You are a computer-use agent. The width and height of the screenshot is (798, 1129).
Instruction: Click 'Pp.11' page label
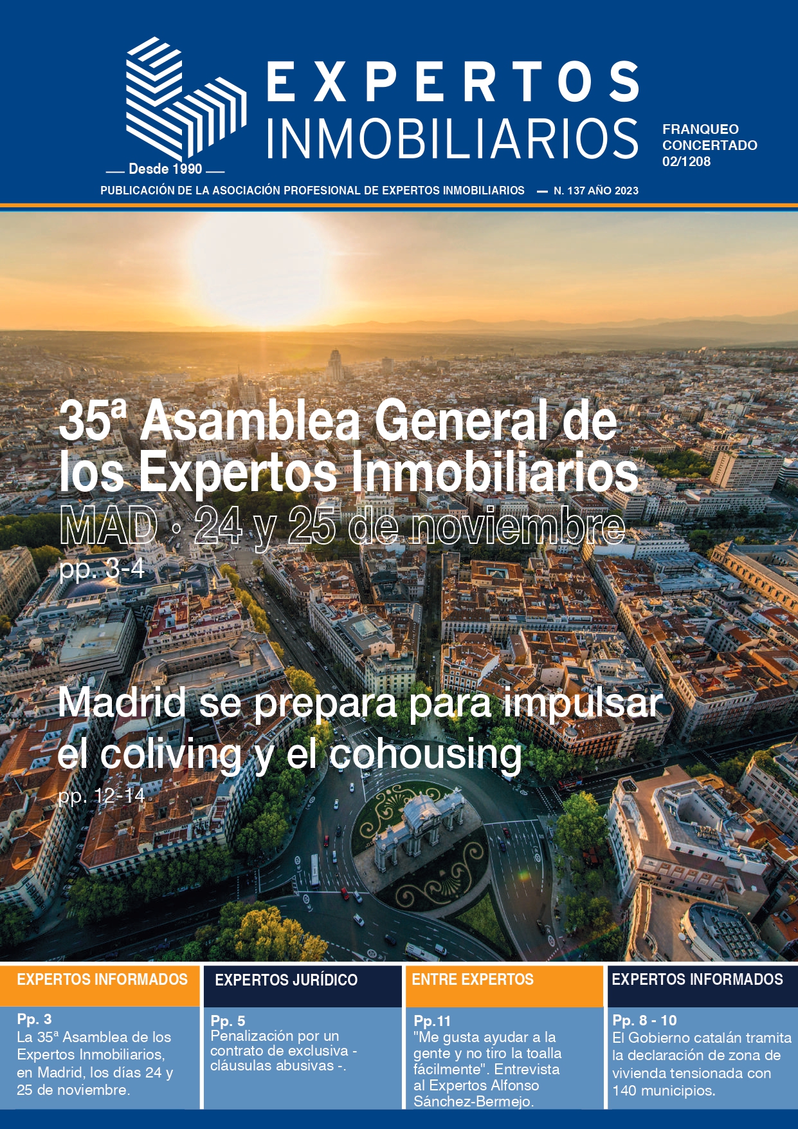click(x=432, y=1021)
